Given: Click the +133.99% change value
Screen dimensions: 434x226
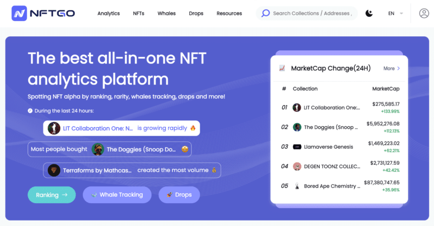Looking at the screenshot, I should coord(390,112).
